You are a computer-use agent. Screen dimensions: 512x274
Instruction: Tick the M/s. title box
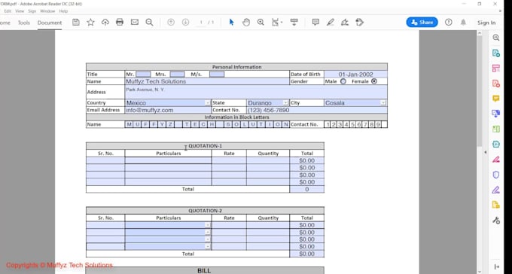coord(217,74)
